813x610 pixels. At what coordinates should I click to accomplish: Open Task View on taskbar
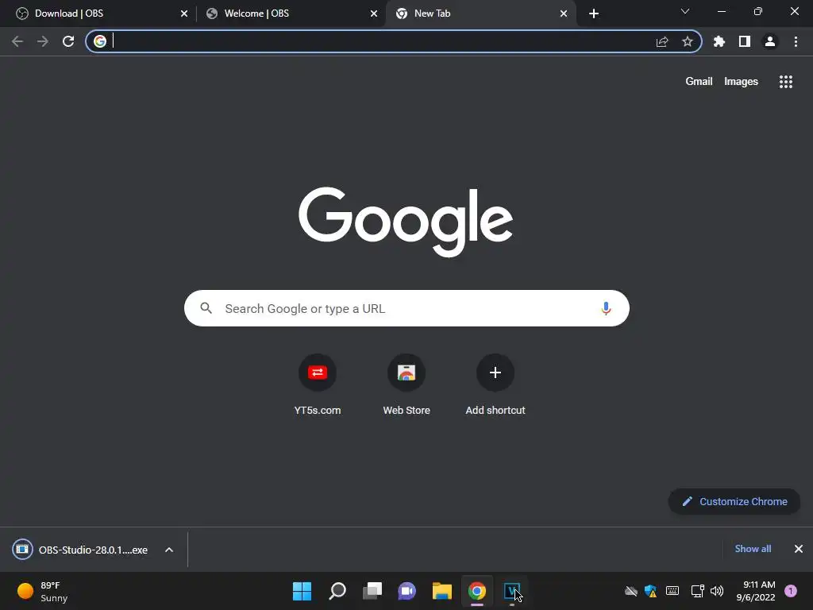tap(372, 591)
